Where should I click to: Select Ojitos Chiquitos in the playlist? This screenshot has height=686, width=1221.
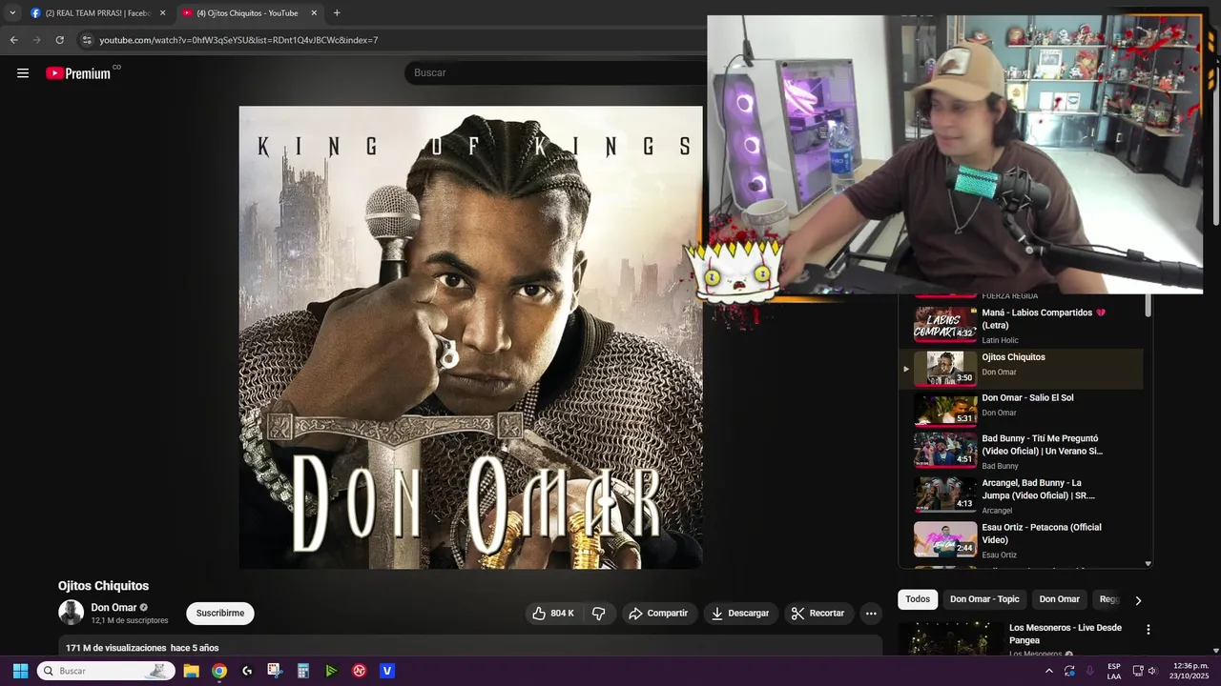tap(1021, 369)
